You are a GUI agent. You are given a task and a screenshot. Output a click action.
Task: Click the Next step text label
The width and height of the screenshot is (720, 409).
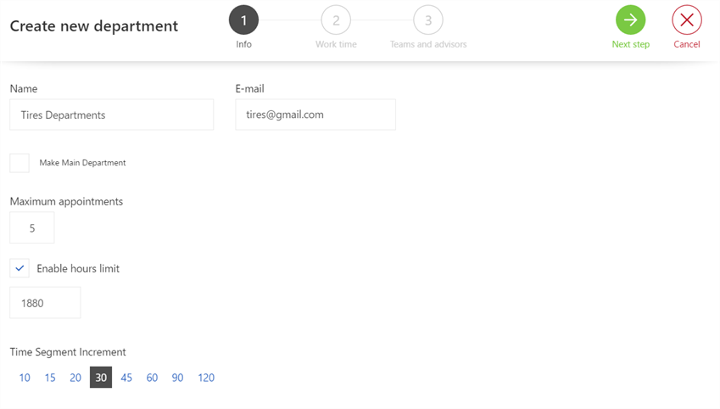[x=630, y=44]
